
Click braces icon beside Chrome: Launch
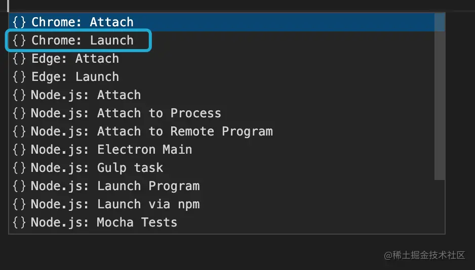coord(19,40)
